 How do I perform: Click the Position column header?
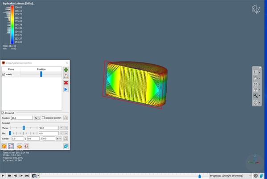41,69
